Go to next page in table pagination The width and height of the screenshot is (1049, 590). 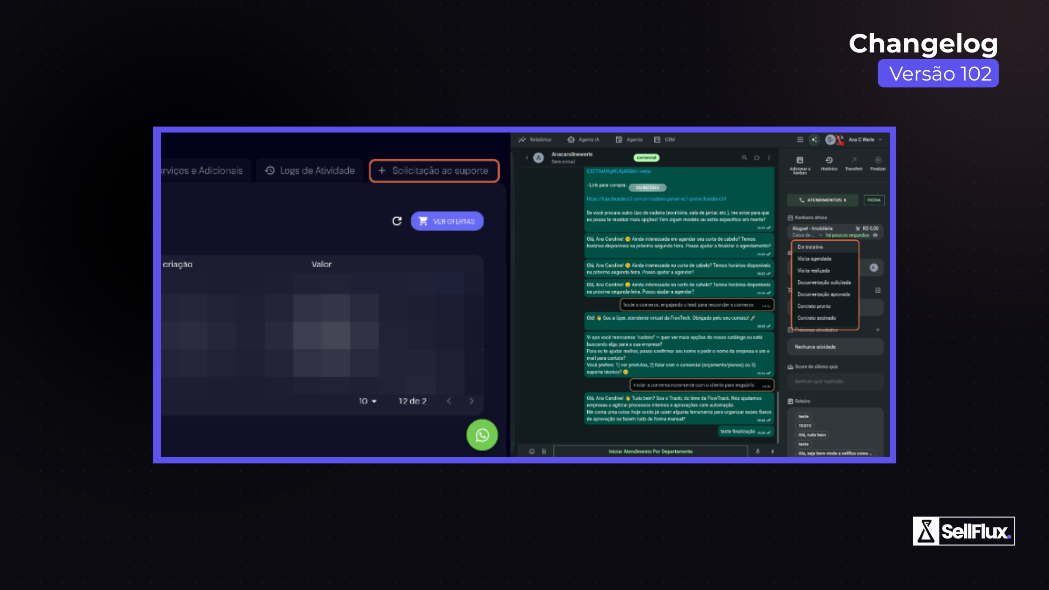tap(472, 401)
